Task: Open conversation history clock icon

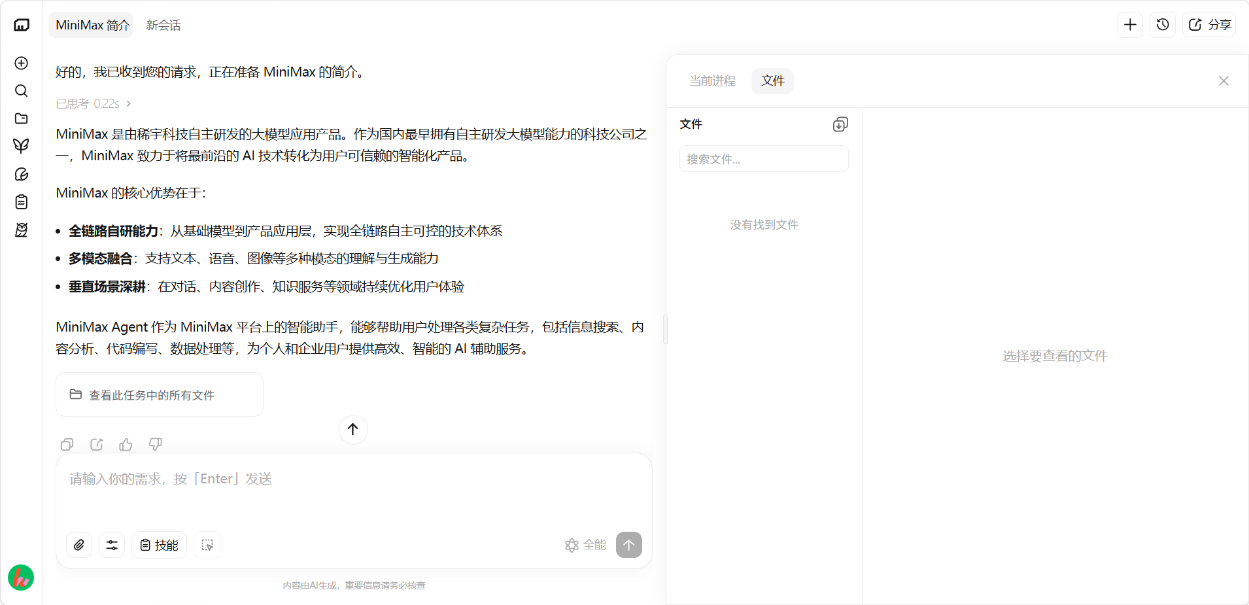Action: tap(1163, 25)
